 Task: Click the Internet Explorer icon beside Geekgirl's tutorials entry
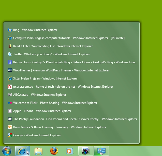pos(10,38)
